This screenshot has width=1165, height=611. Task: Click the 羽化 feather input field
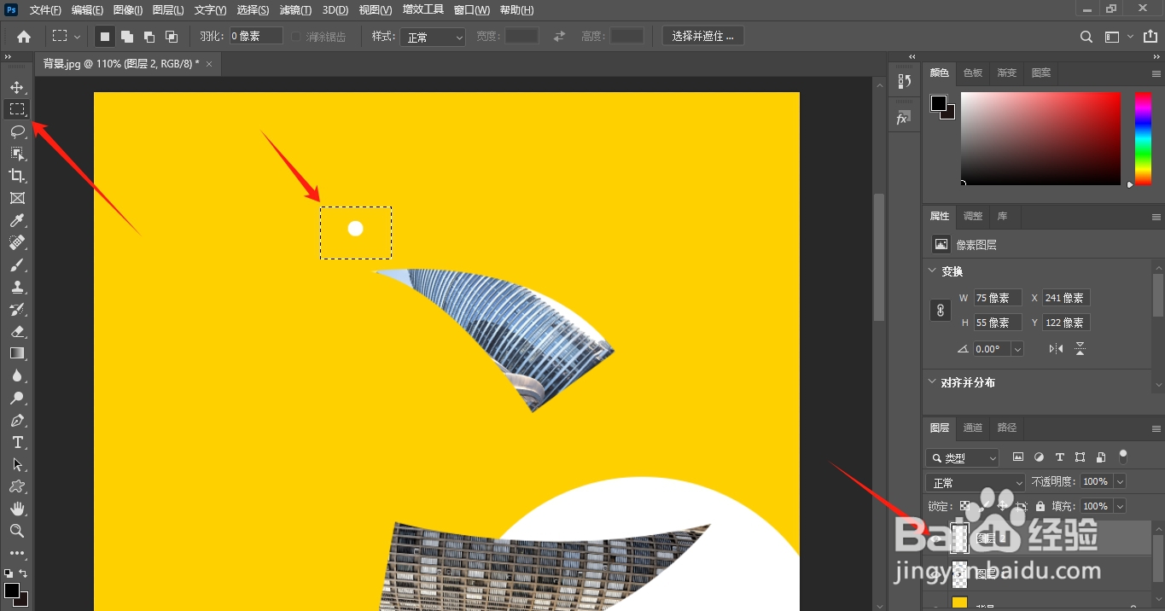click(x=255, y=37)
